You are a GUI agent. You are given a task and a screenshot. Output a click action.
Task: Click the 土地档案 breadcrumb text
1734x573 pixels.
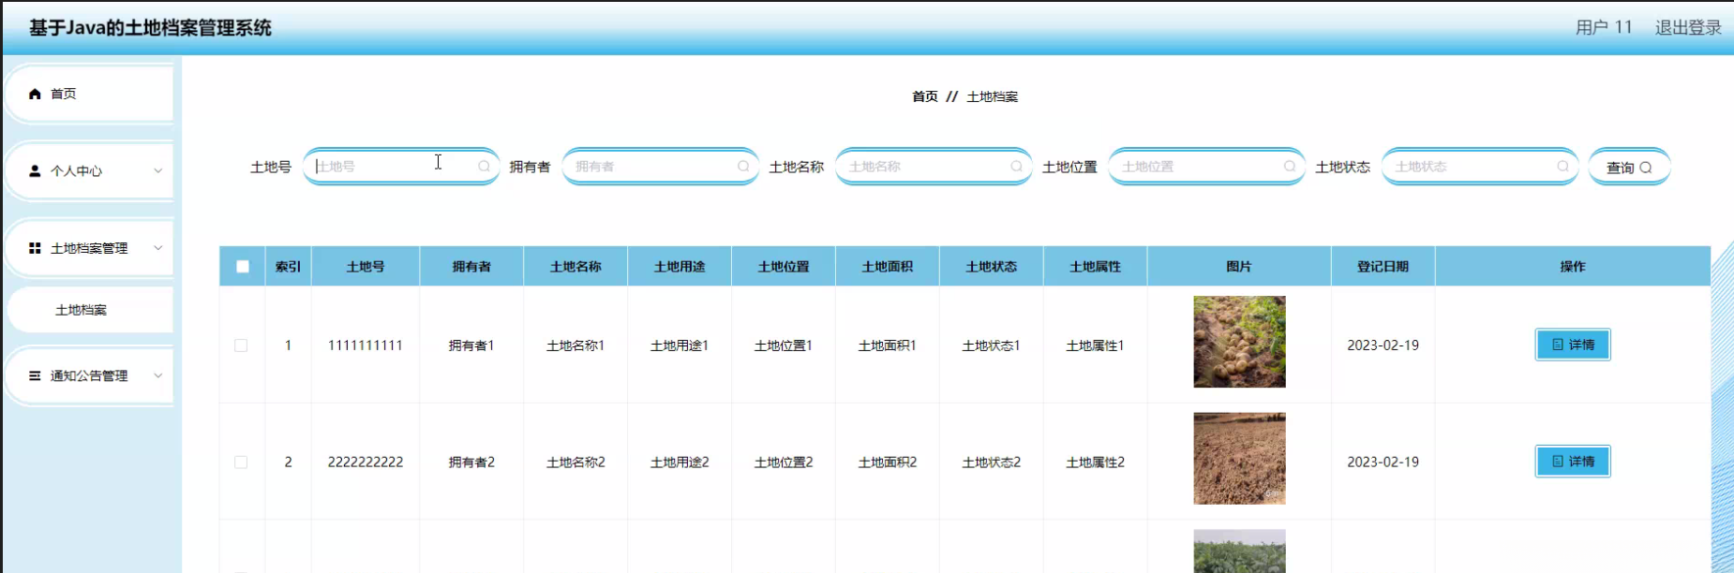[993, 96]
